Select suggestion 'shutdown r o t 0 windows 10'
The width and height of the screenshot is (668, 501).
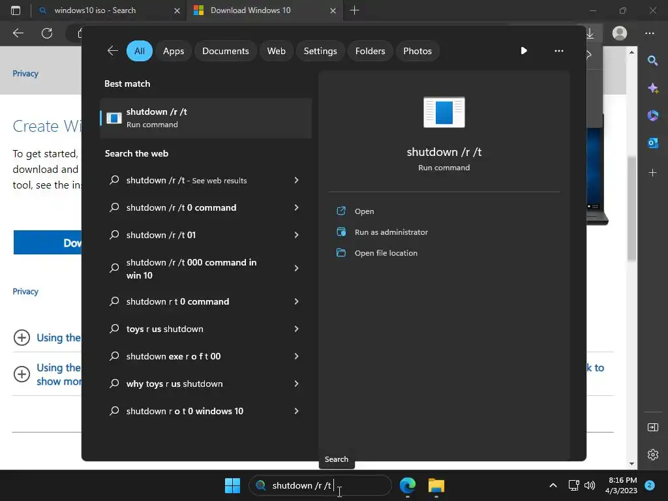pos(205,411)
